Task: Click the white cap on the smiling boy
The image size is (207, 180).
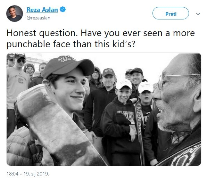Action: pos(124,84)
